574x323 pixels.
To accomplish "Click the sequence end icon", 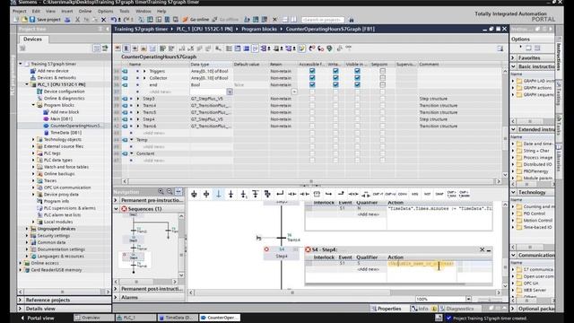I will click(231, 194).
